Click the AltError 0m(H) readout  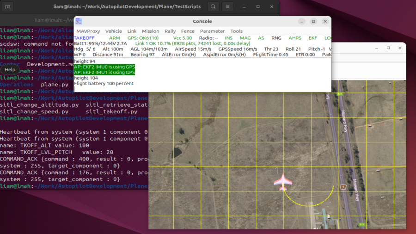pos(179,55)
